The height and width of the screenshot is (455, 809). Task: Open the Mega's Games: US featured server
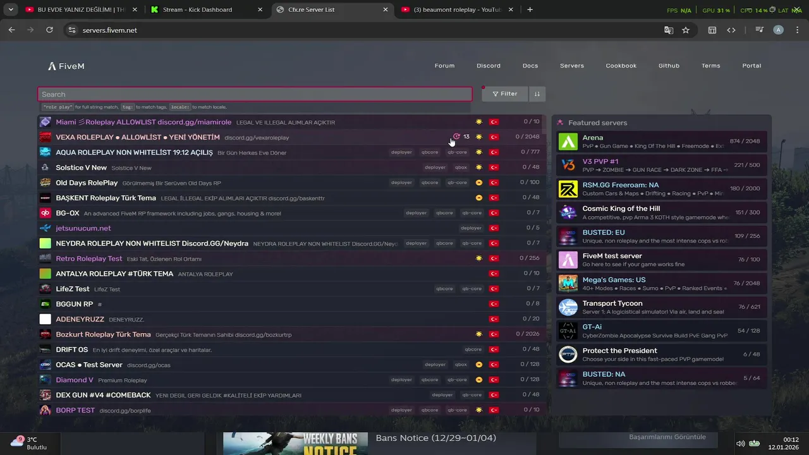click(662, 283)
